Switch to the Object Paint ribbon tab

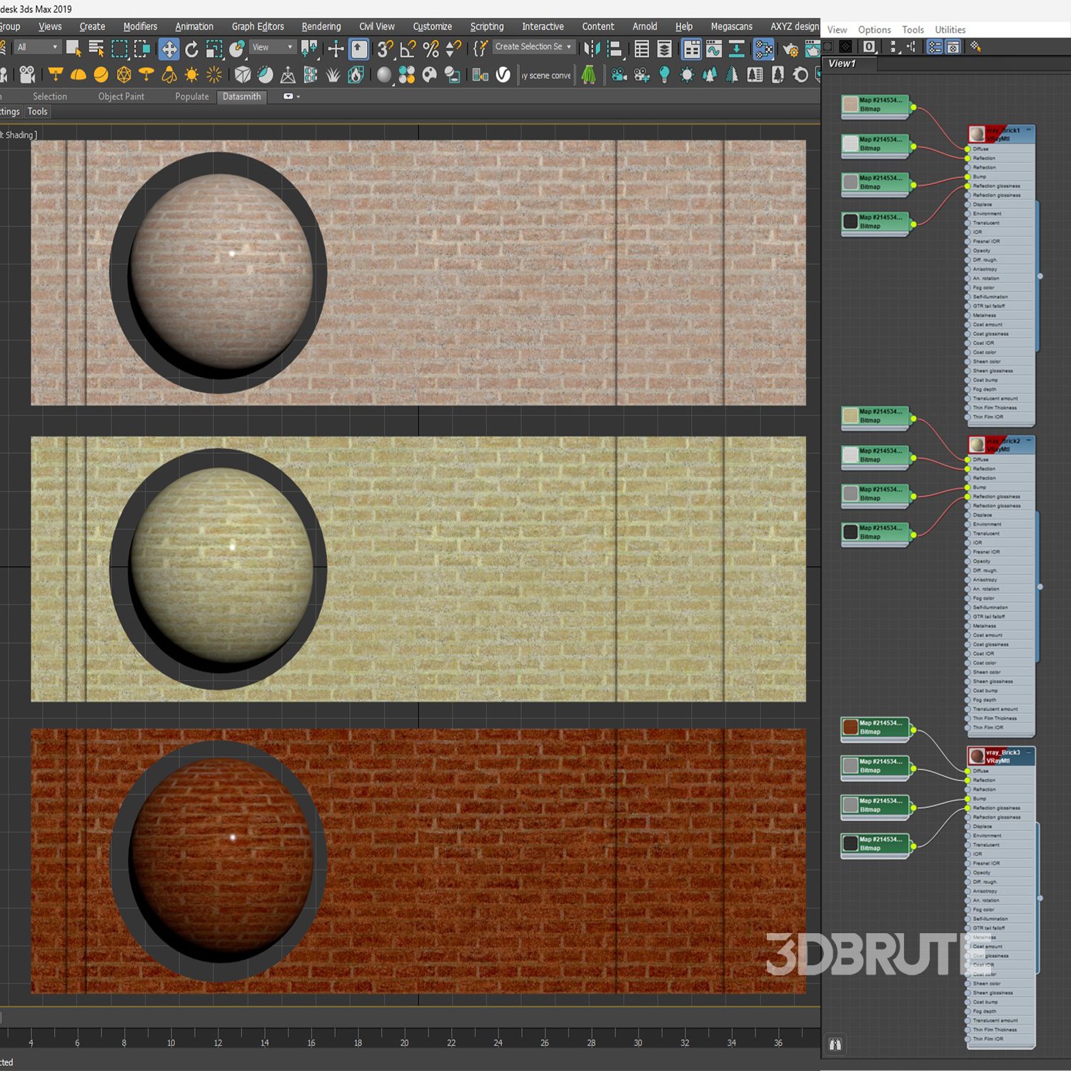[121, 96]
